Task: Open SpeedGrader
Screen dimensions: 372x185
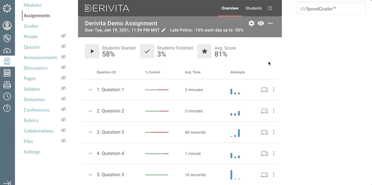Action: 331,9
